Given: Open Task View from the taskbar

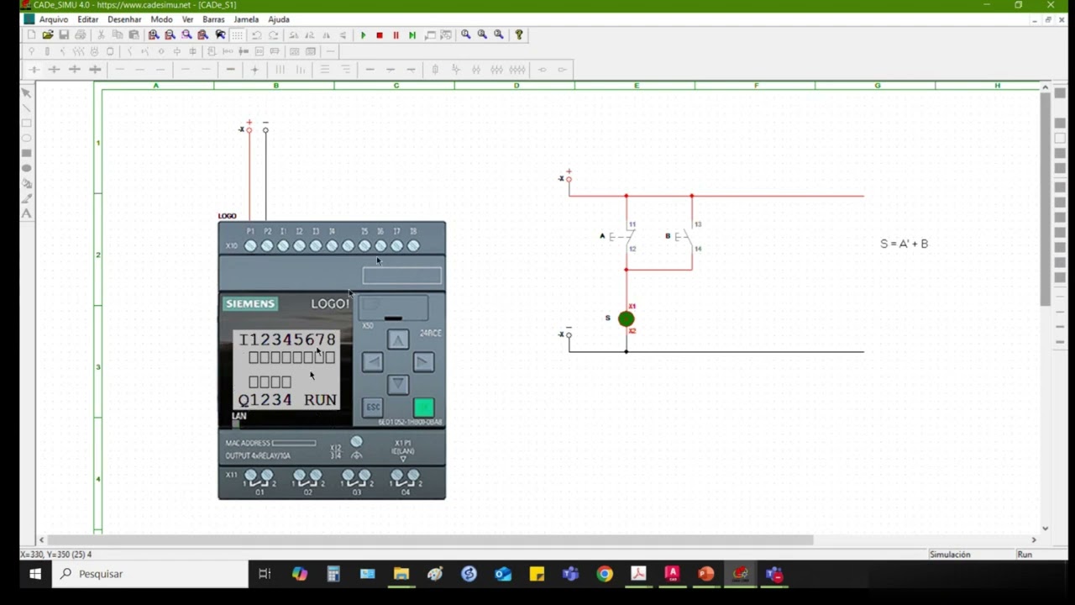Looking at the screenshot, I should tap(265, 574).
